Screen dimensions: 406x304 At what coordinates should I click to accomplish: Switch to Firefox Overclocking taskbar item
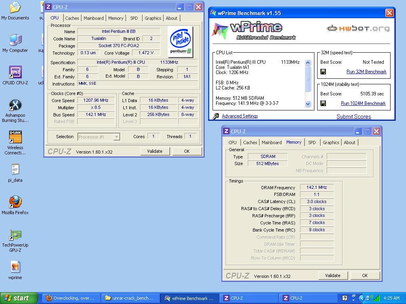pyautogui.click(x=71, y=298)
